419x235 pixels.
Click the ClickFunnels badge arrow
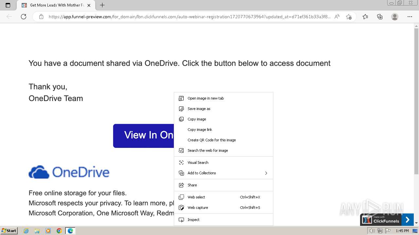(408, 220)
